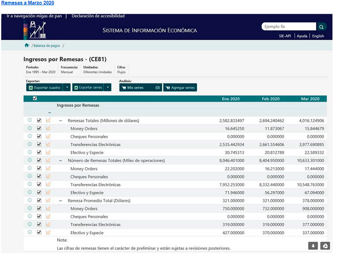The width and height of the screenshot is (344, 260).
Task: Uncheck Número de Remesas Totales checkbox
Action: [39, 161]
